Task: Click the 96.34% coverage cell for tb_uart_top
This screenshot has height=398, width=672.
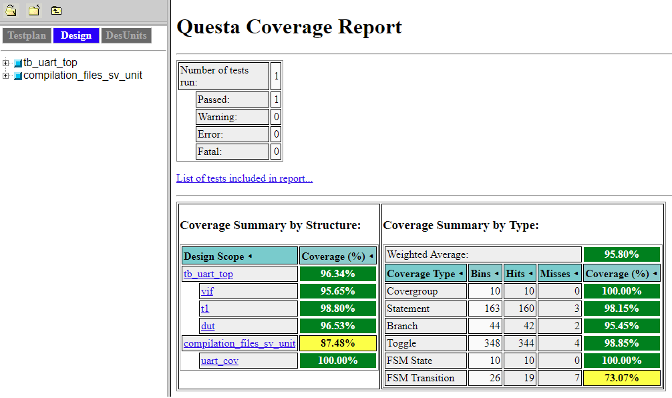Action: pyautogui.click(x=338, y=274)
